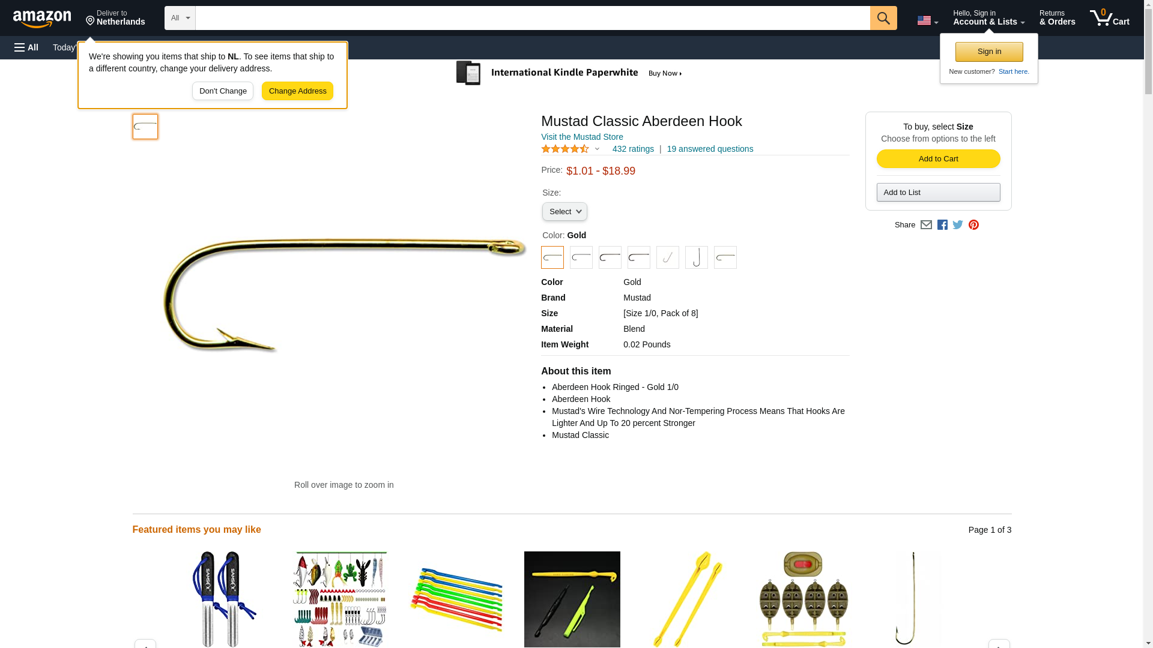1153x648 pixels.
Task: Open the Amazon home logo
Action: (42, 19)
